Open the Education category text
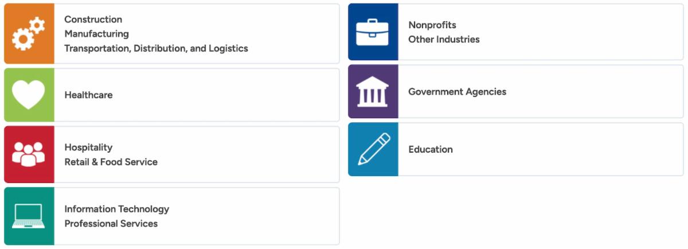Viewport: 688px width, 249px height. (430, 149)
